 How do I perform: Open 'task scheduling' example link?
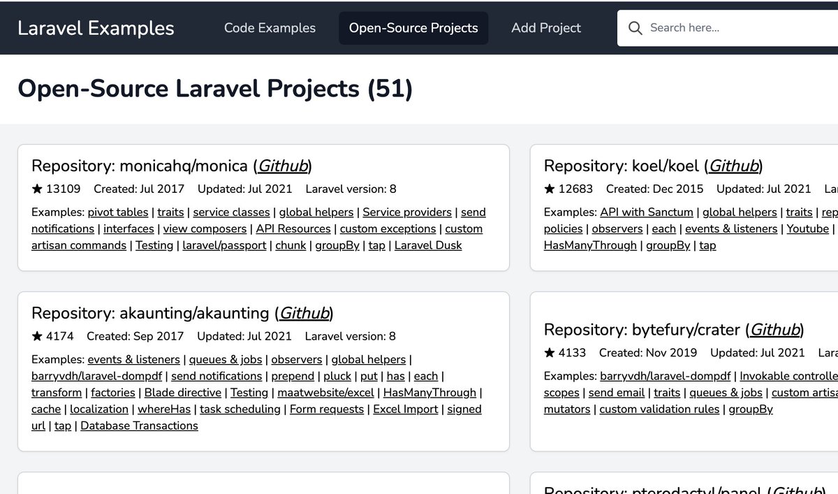point(240,409)
